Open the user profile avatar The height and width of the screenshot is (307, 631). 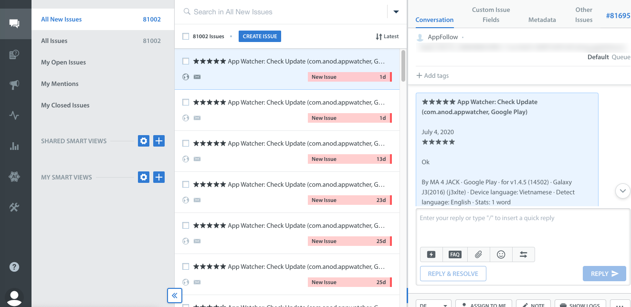(x=15, y=298)
